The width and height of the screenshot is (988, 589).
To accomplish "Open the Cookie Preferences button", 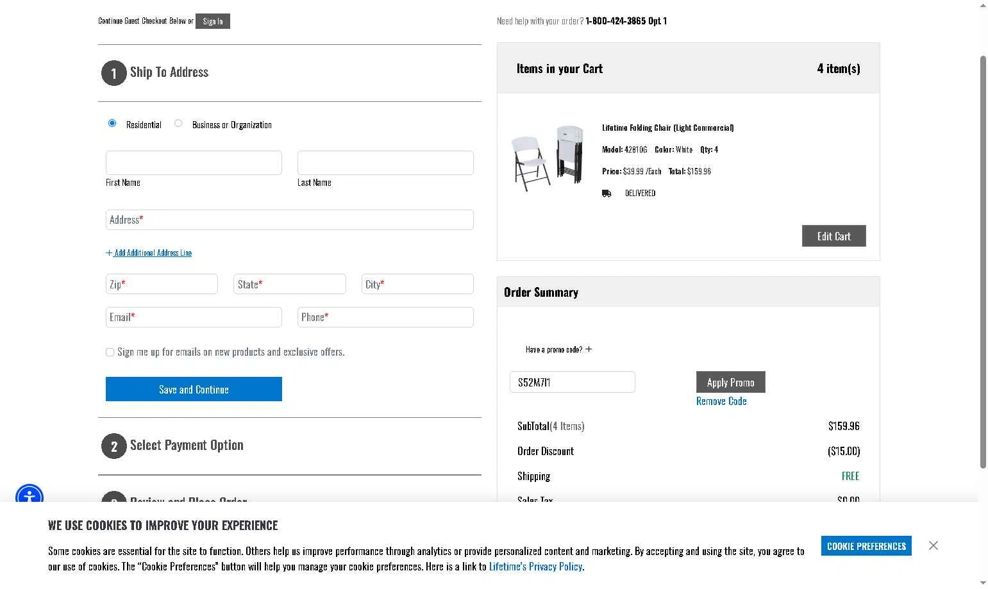I will click(x=866, y=546).
